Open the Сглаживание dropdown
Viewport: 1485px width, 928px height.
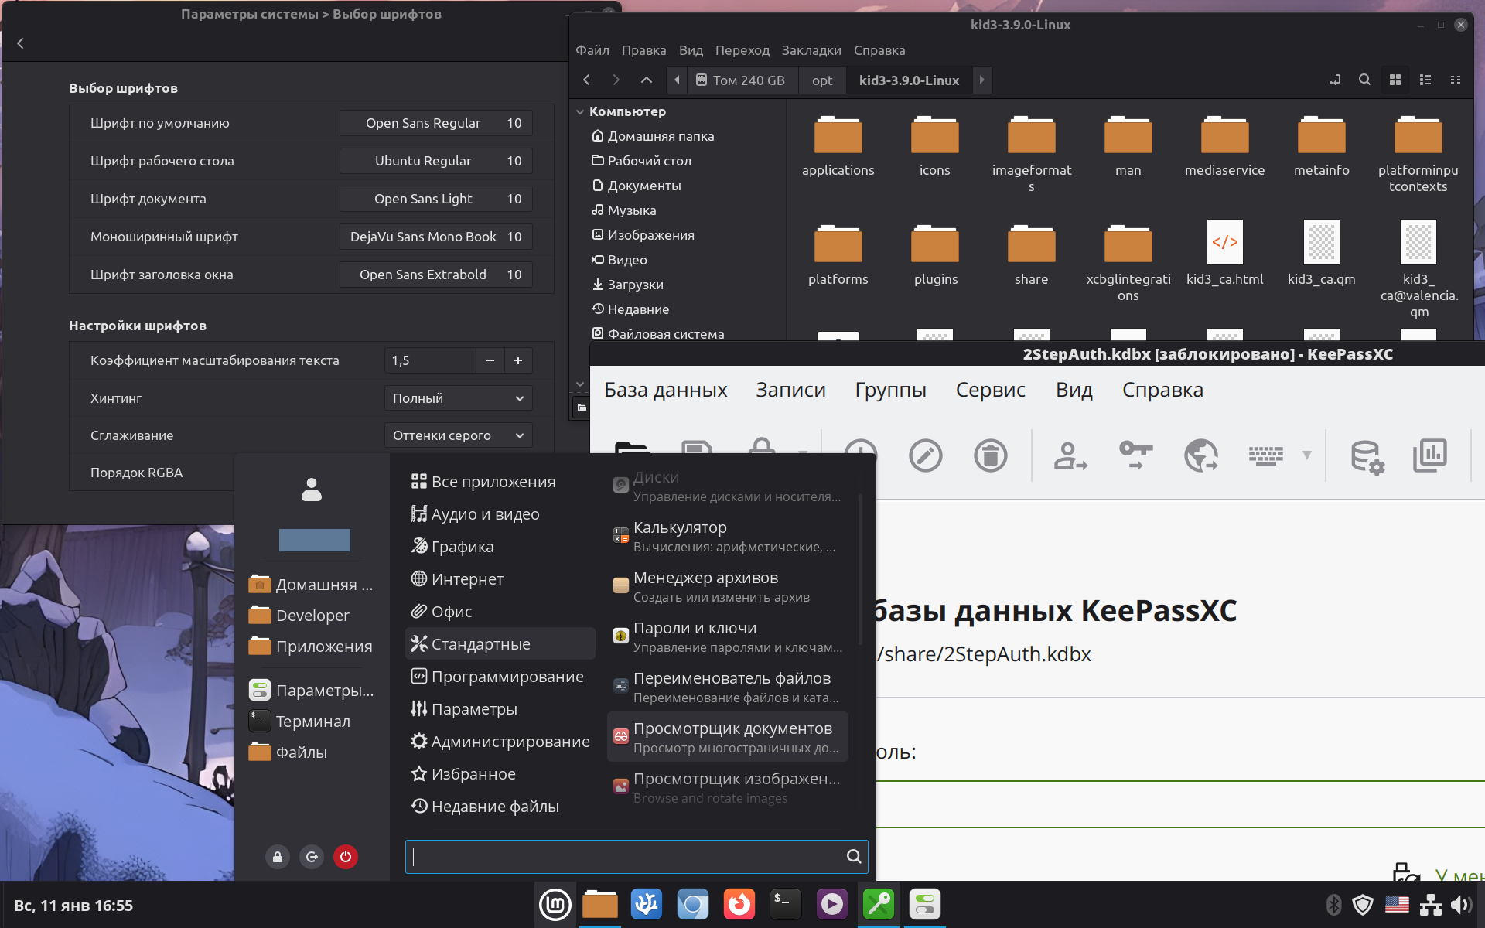click(458, 435)
